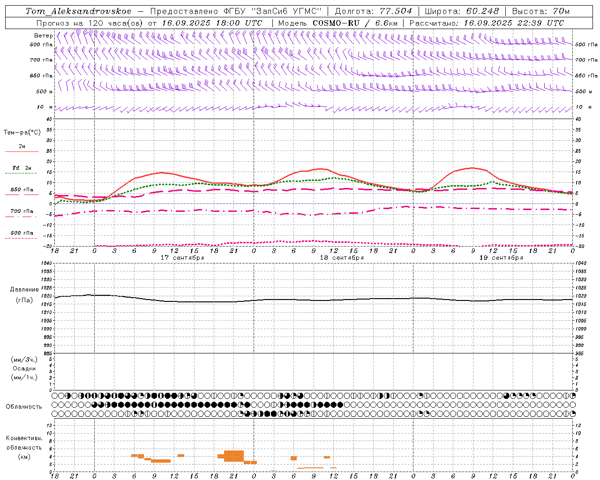Click the 10 м wind level label on the left

point(45,107)
